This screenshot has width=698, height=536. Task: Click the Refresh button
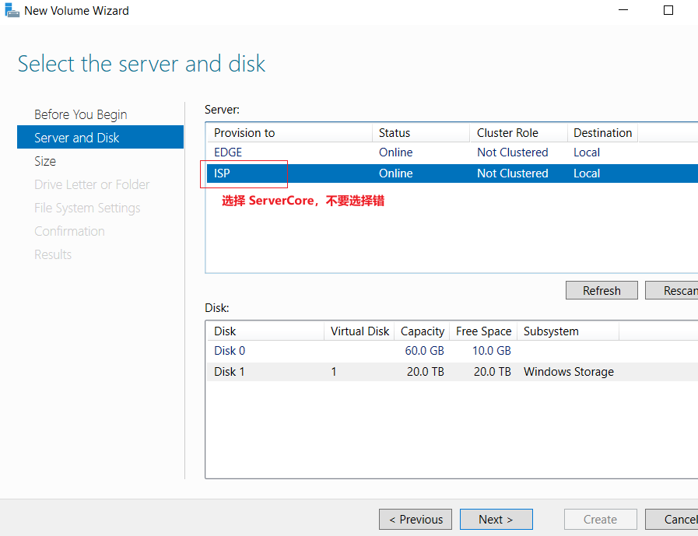[x=602, y=290]
